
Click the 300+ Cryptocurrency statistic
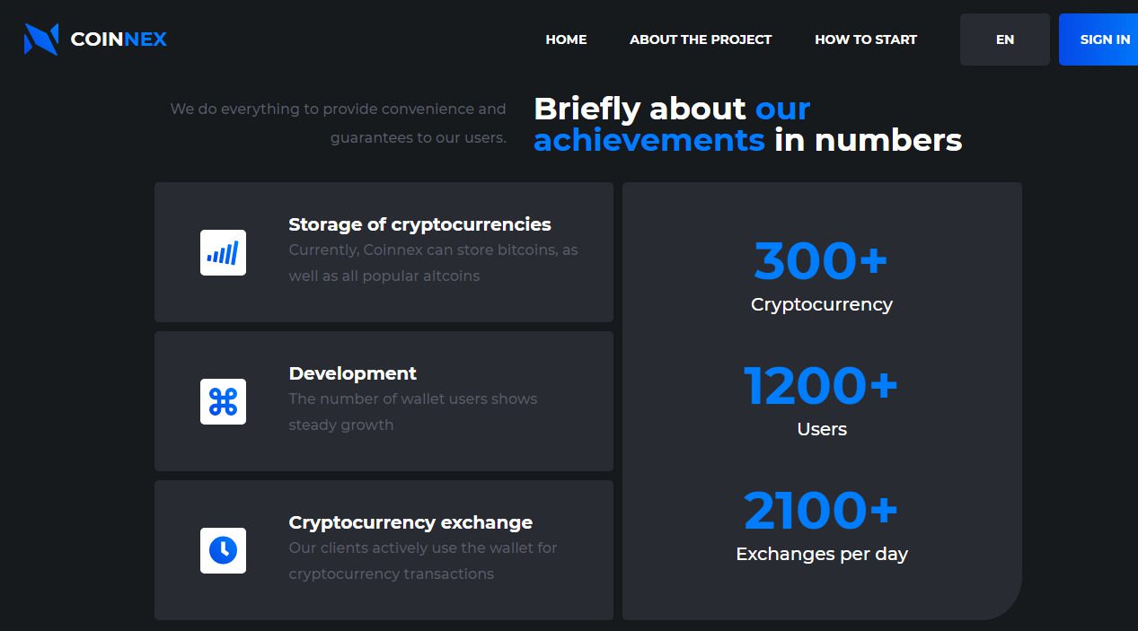point(821,260)
